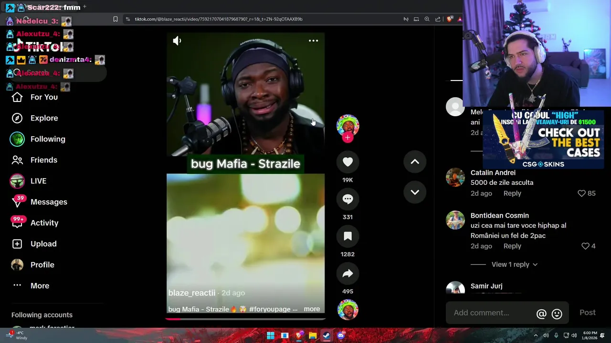The width and height of the screenshot is (611, 343).
Task: Like Catalin Andrei's comment with 85 likes
Action: 581,193
